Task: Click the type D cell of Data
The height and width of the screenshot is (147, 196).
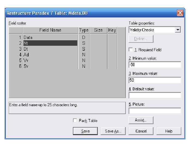Action: click(x=84, y=37)
